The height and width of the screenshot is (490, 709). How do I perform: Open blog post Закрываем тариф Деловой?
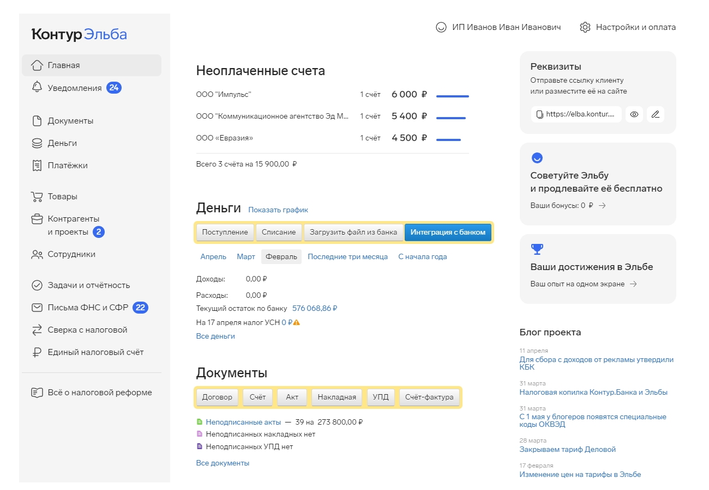568,450
